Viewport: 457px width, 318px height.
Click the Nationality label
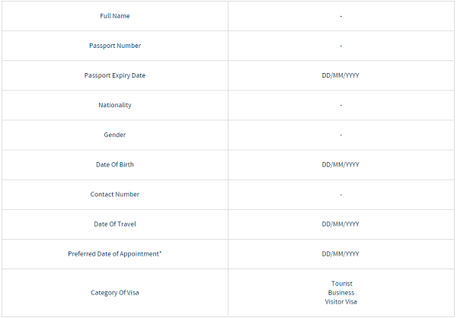click(115, 105)
